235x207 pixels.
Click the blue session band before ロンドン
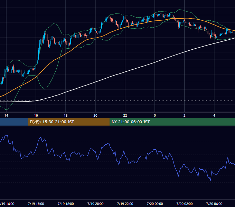click(14, 122)
